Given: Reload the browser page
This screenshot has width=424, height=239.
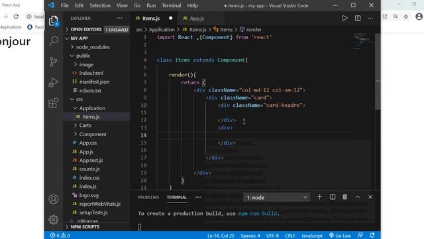Looking at the screenshot, I should 16,17.
